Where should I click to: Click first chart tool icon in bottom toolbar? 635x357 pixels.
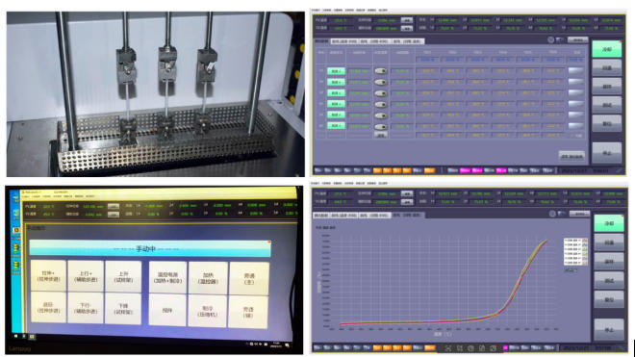click(448, 348)
